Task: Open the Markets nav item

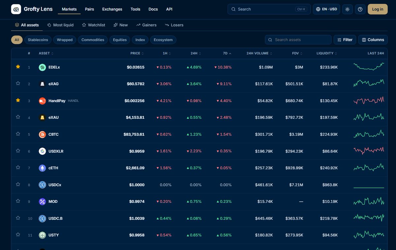Action: point(69,9)
